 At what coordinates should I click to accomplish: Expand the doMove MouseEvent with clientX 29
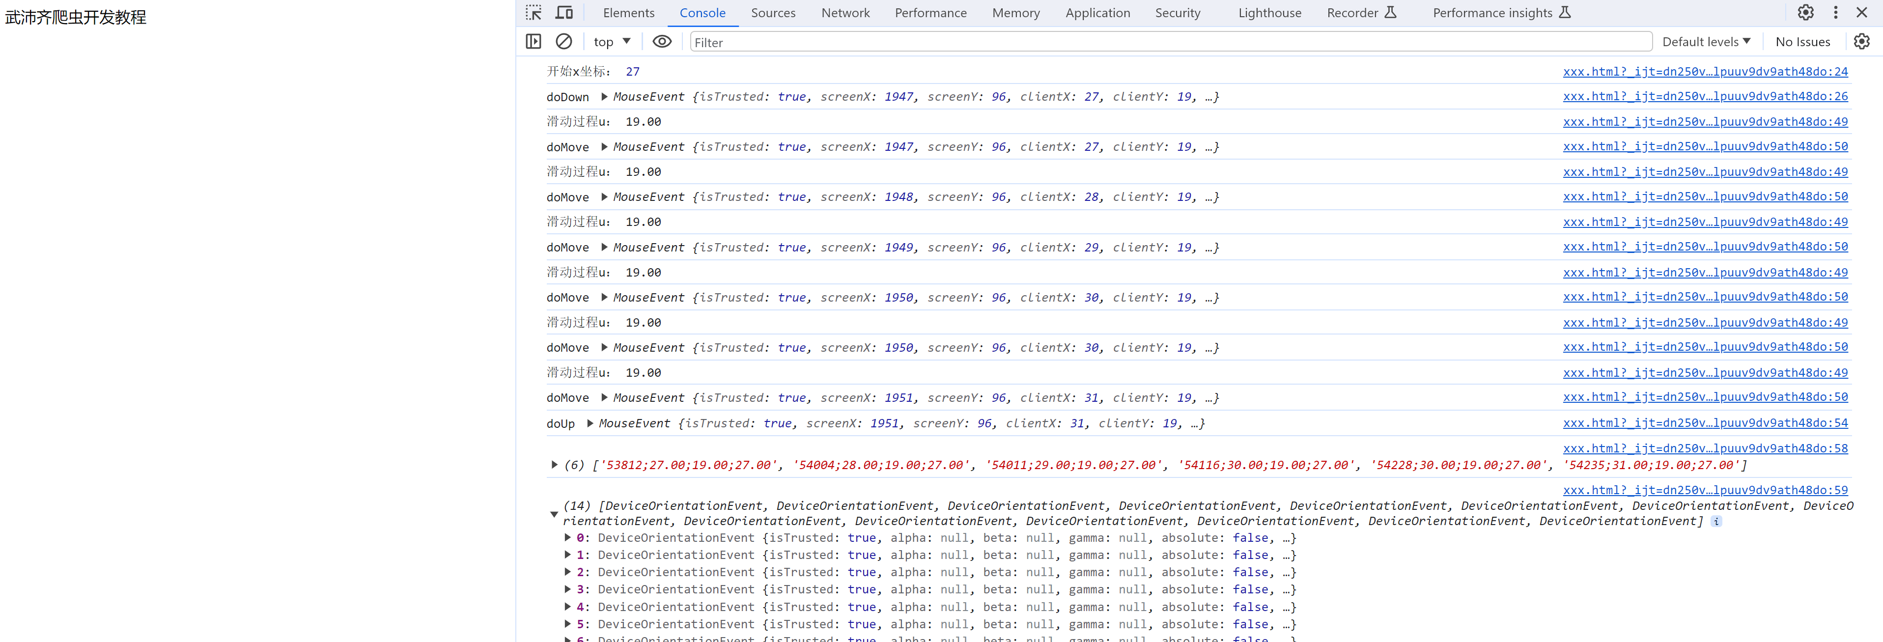604,247
